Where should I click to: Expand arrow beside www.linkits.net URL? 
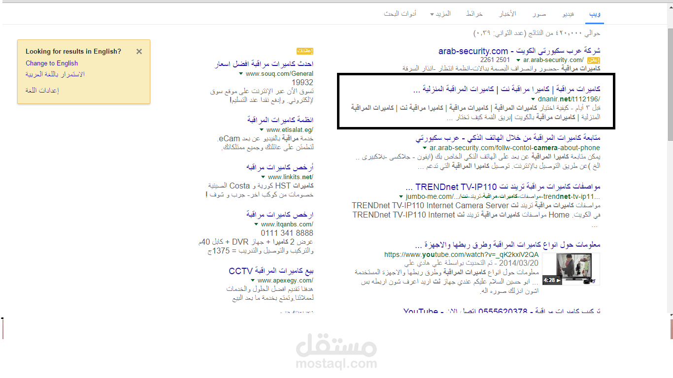point(263,177)
